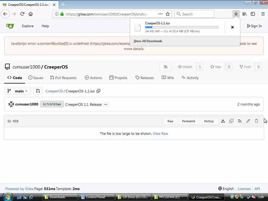Image resolution: width=268 pixels, height=201 pixels.
Task: Open the API link
Action: (257, 189)
